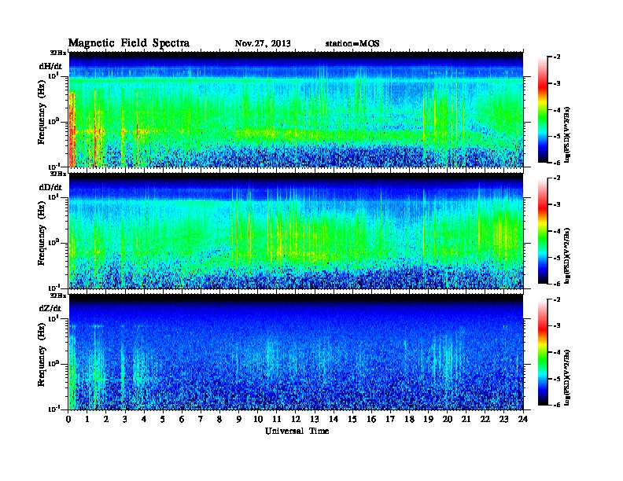Click the hour "21" tick label

466,420
